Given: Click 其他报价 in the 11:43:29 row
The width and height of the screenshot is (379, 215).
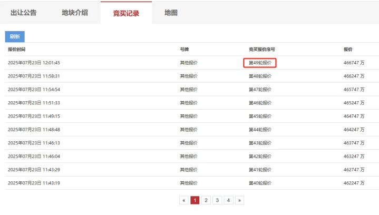Looking at the screenshot, I should 189,170.
